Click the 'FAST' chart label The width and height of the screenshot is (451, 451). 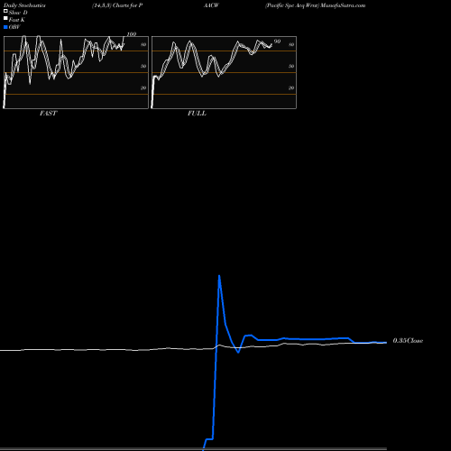48,114
